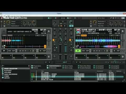Click the Deck C letter icon
The height and width of the screenshot is (94, 126).
coord(49,57)
